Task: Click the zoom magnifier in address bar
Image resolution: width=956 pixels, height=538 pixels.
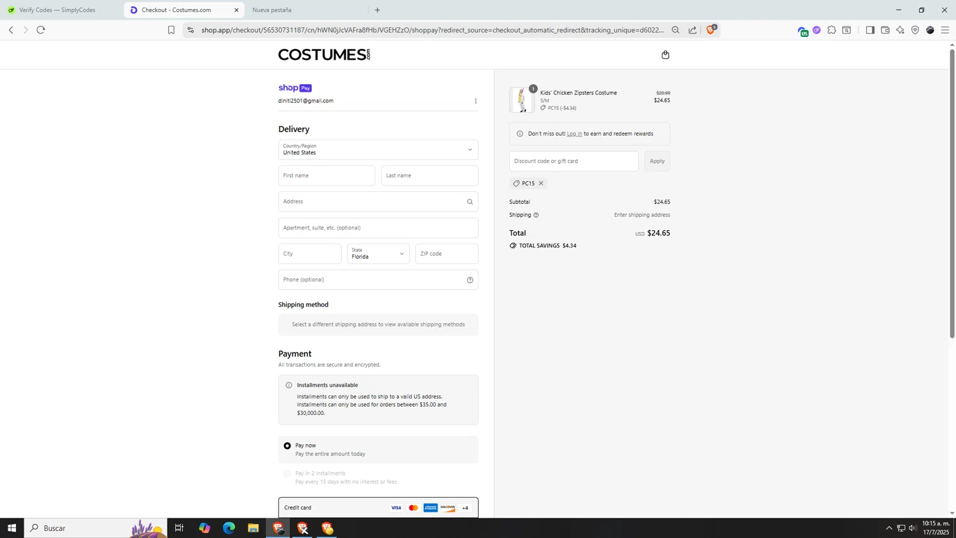Action: click(676, 30)
